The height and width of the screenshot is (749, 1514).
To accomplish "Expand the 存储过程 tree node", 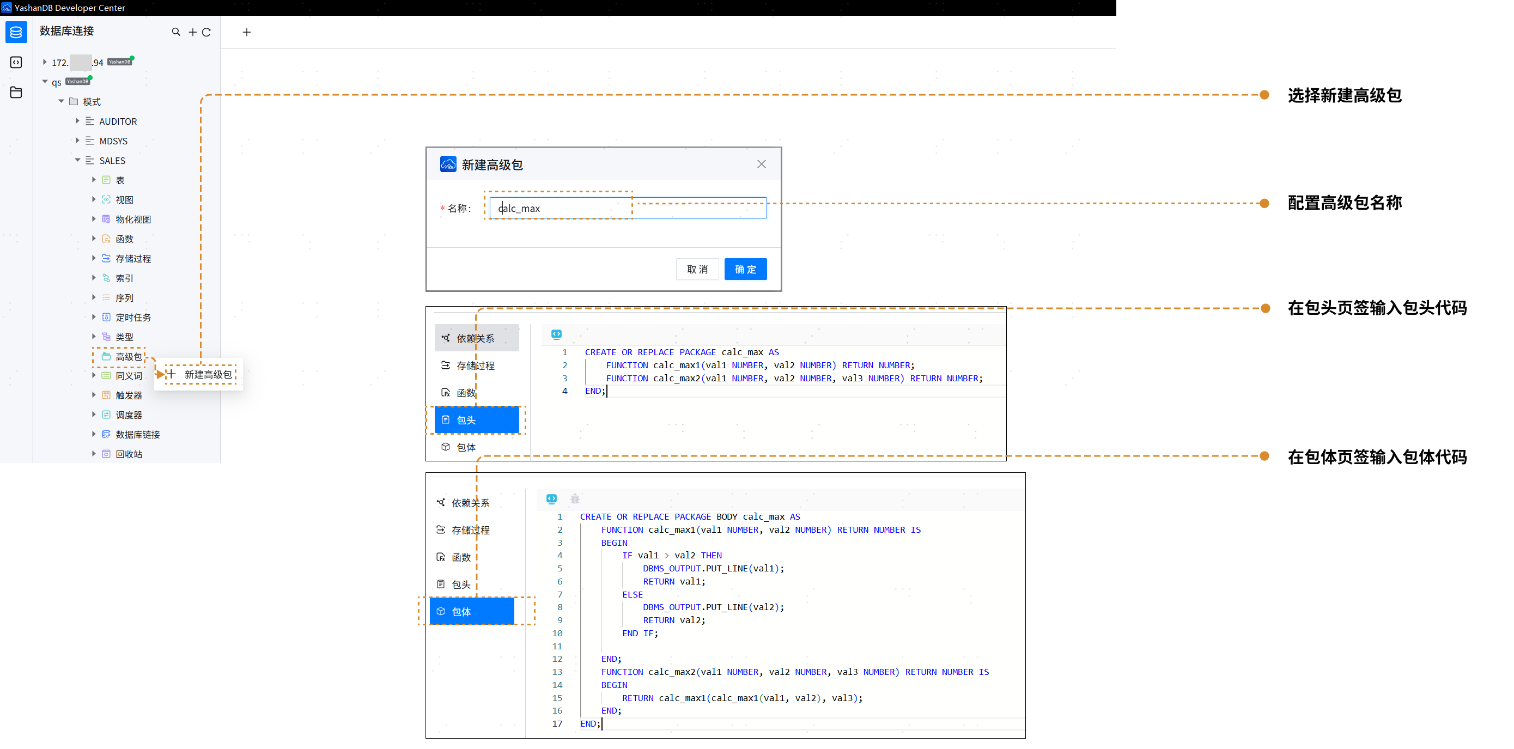I will 94,258.
